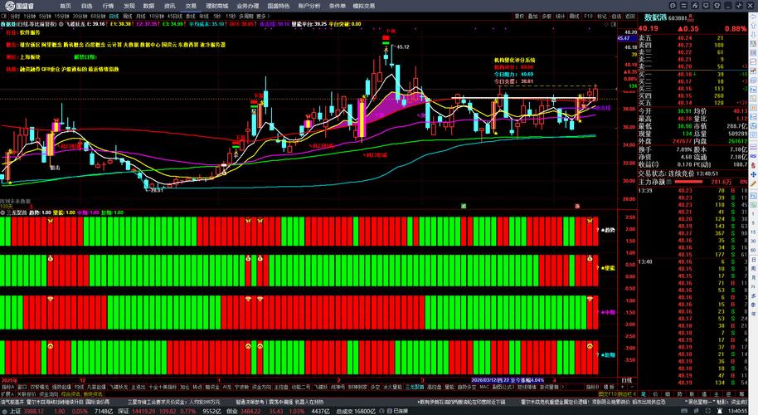Open the formula fx icon in title bar
This screenshot has width=758, height=415.
pyautogui.click(x=695, y=6)
